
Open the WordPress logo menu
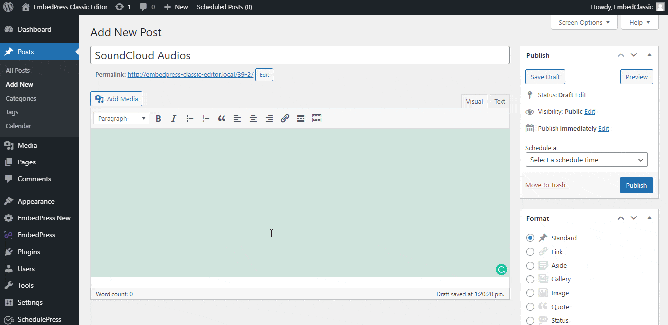pos(8,7)
